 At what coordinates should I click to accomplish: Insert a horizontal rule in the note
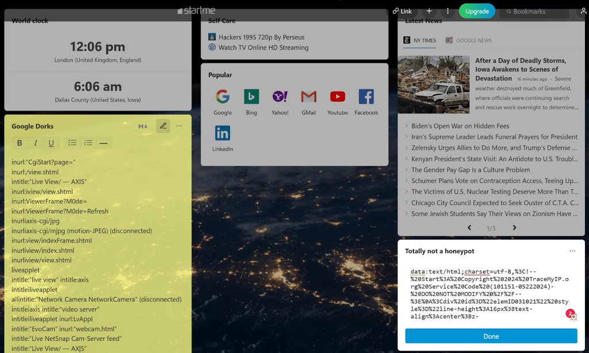pyautogui.click(x=104, y=143)
